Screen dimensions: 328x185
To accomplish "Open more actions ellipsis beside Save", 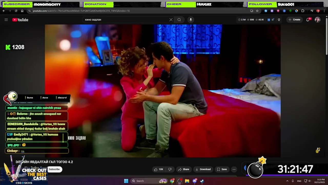I will pos(234,169).
